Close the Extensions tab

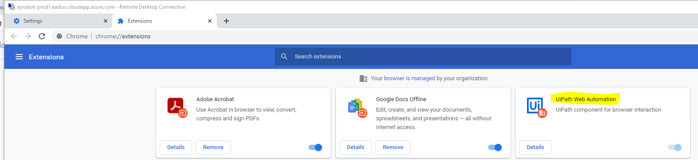210,21
